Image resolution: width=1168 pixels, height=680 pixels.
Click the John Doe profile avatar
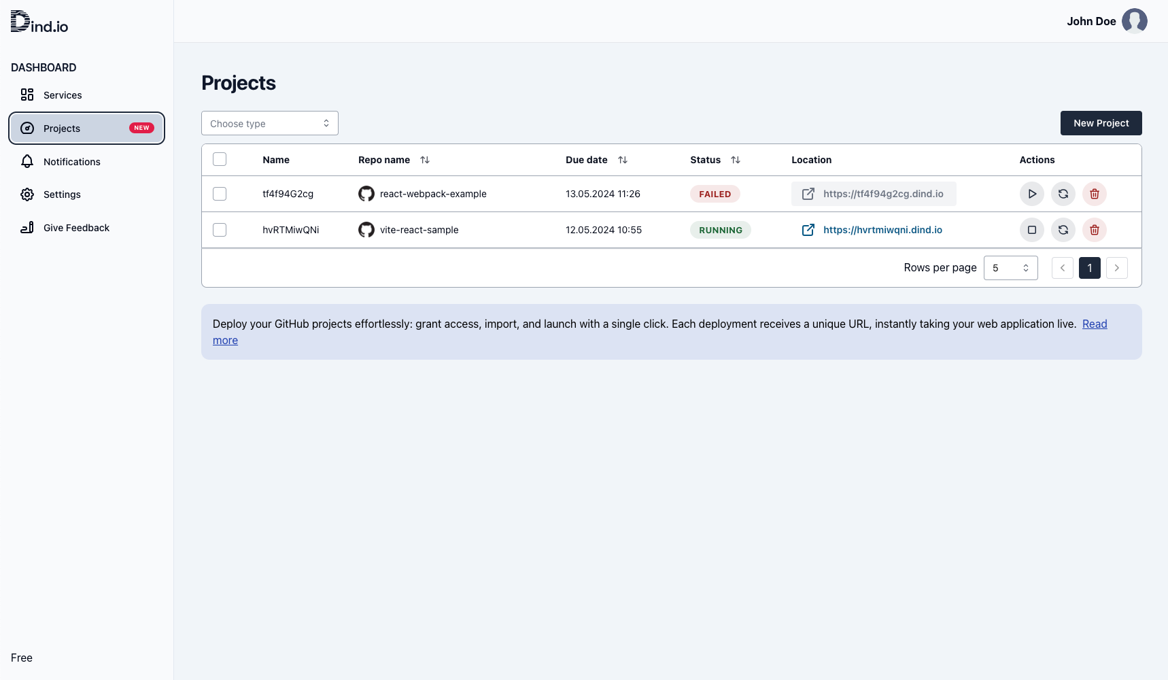pyautogui.click(x=1134, y=21)
